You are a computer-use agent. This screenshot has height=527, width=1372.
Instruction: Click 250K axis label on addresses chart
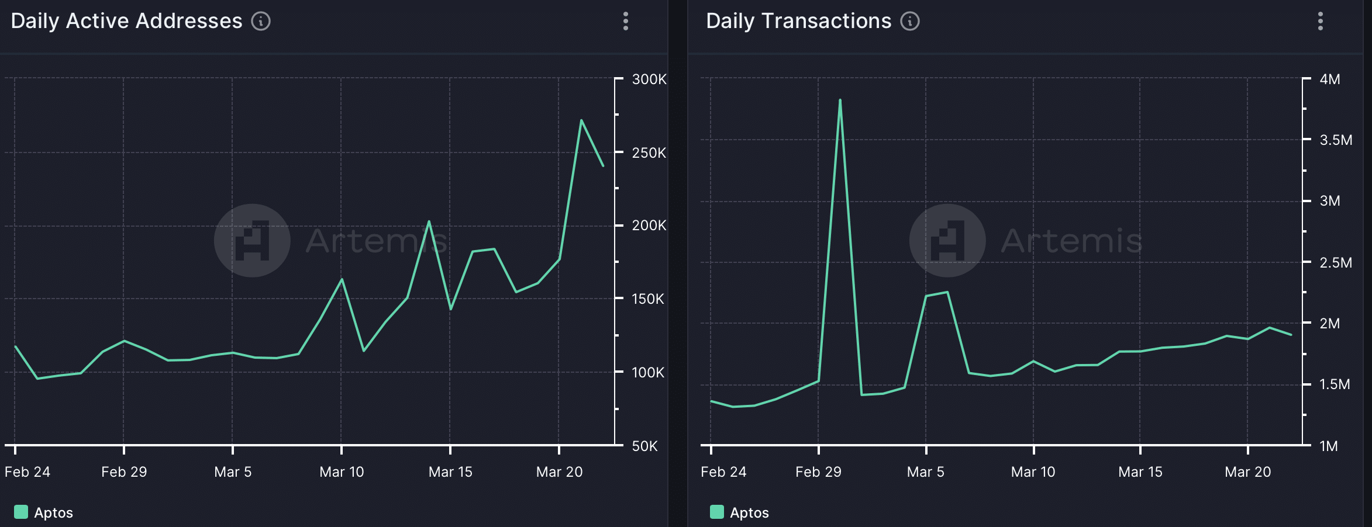649,153
